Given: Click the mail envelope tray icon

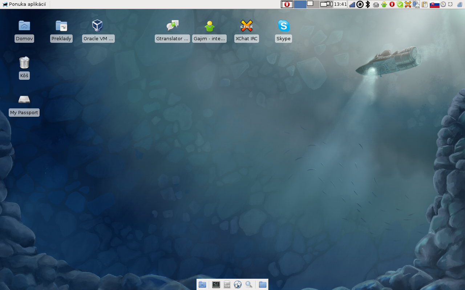Looking at the screenshot, I should pyautogui.click(x=376, y=4).
